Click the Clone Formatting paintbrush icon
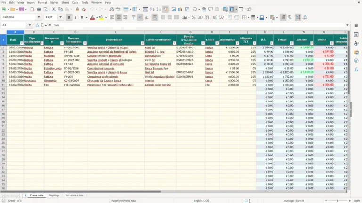Screen dimensions: 362x203 77,9
